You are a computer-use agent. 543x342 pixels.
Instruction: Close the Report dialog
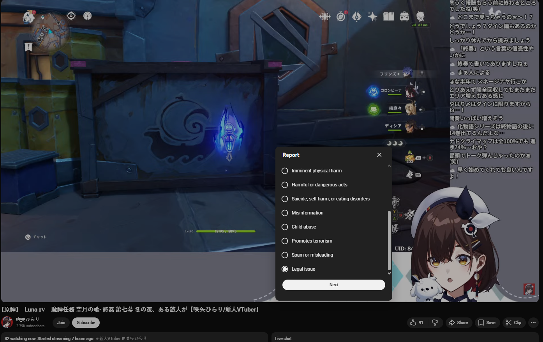click(x=379, y=155)
